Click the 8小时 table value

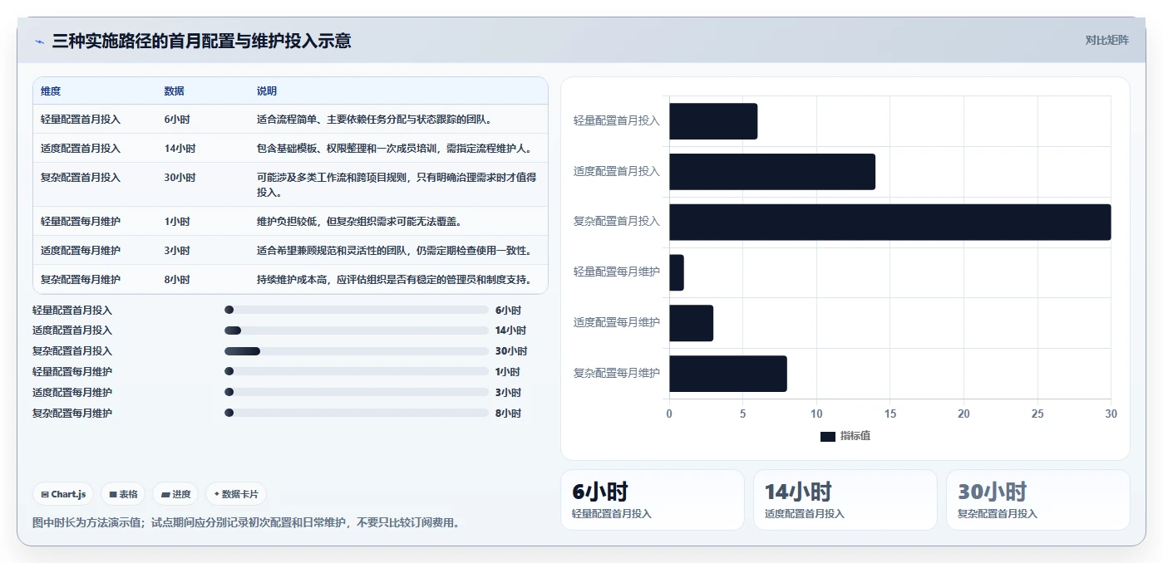177,280
